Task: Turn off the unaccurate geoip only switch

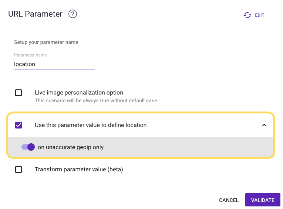Action: (x=28, y=147)
